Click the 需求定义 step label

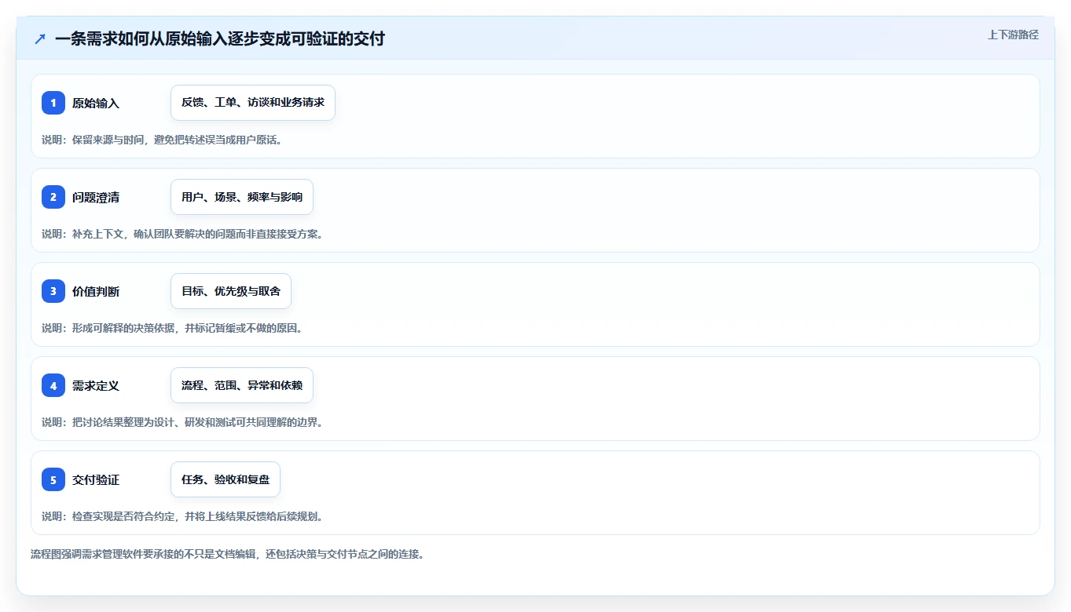96,385
